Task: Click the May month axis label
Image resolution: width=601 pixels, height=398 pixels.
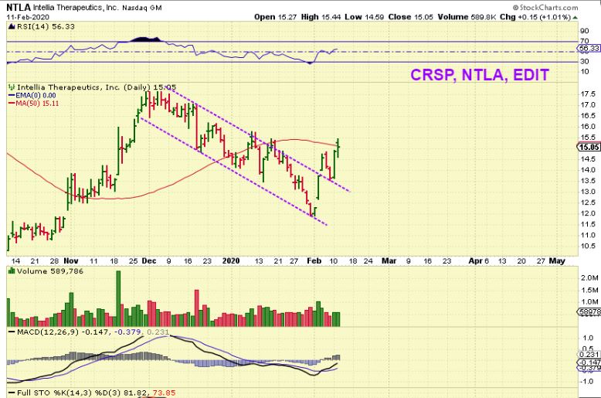Action: coord(557,261)
